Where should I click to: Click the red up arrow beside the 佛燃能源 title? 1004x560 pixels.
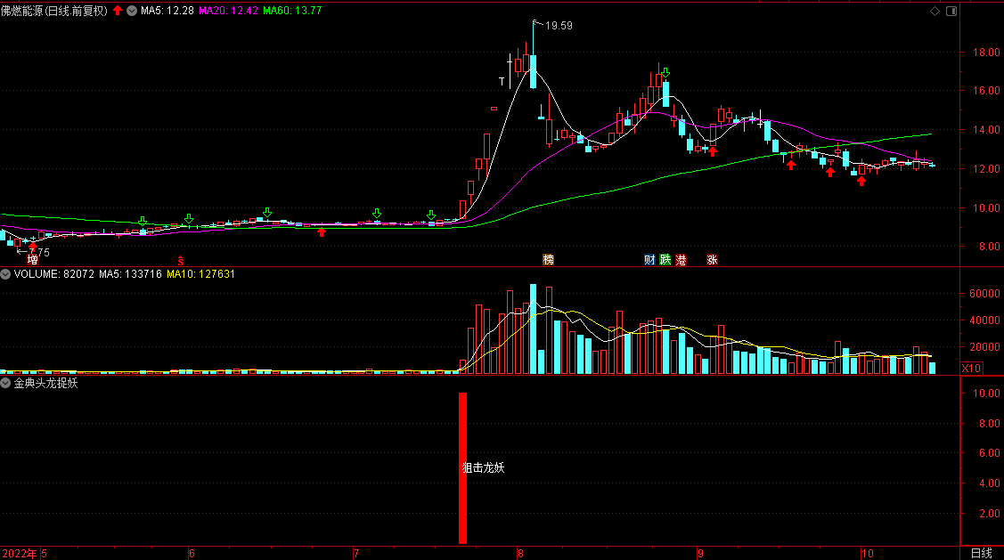pos(118,11)
